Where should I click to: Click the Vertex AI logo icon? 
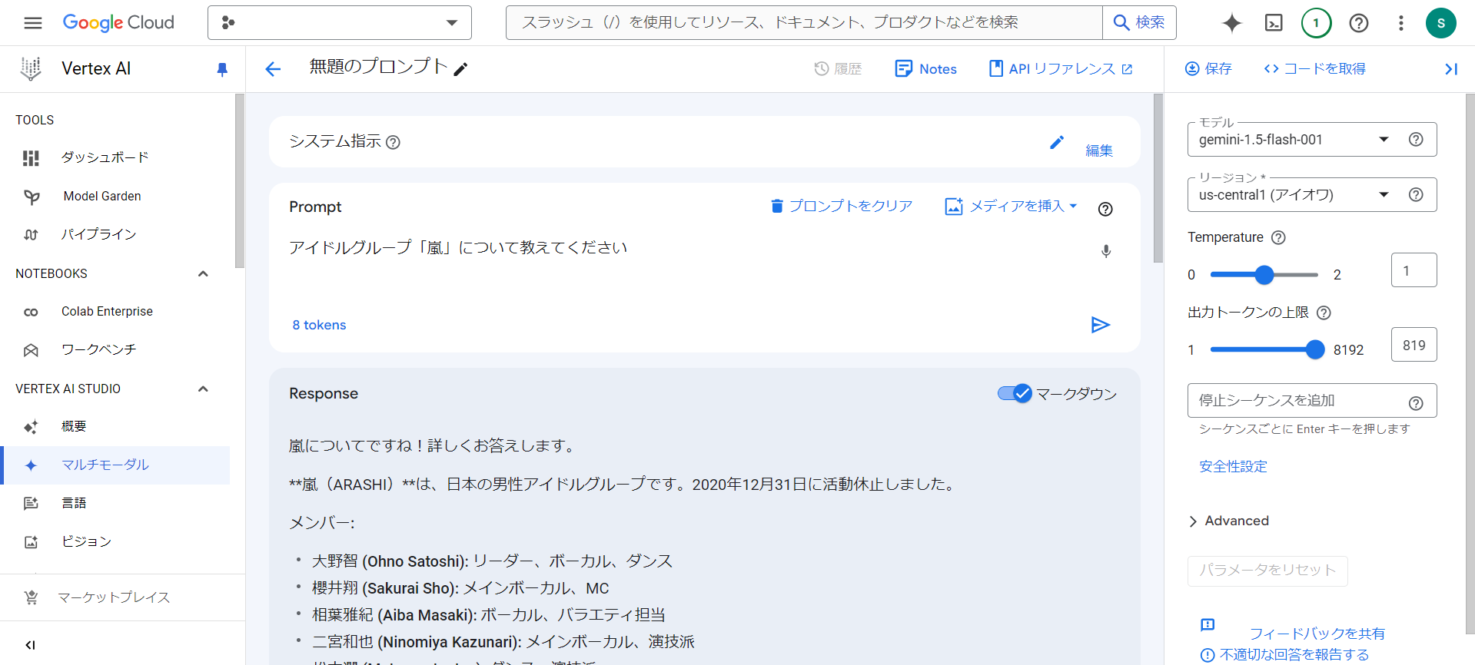point(31,69)
